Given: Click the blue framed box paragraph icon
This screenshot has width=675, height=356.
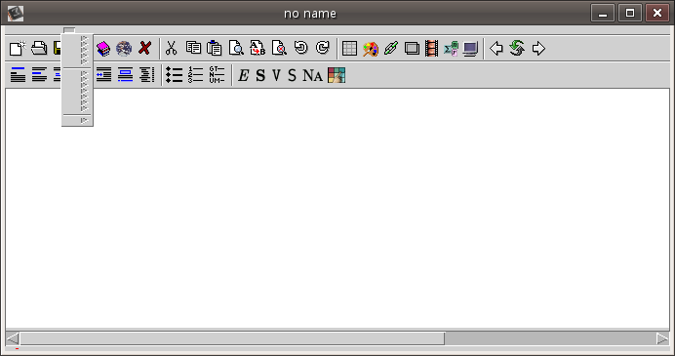Looking at the screenshot, I should click(125, 75).
